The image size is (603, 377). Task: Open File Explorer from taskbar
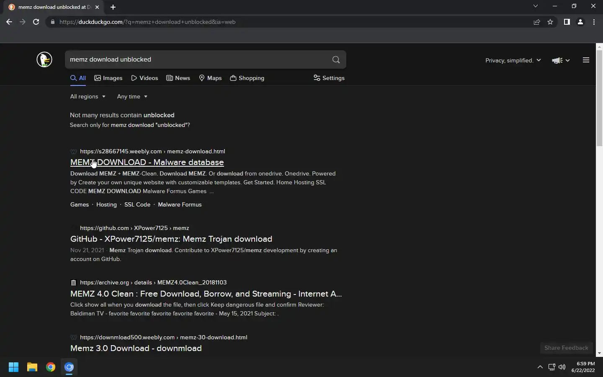pyautogui.click(x=32, y=367)
